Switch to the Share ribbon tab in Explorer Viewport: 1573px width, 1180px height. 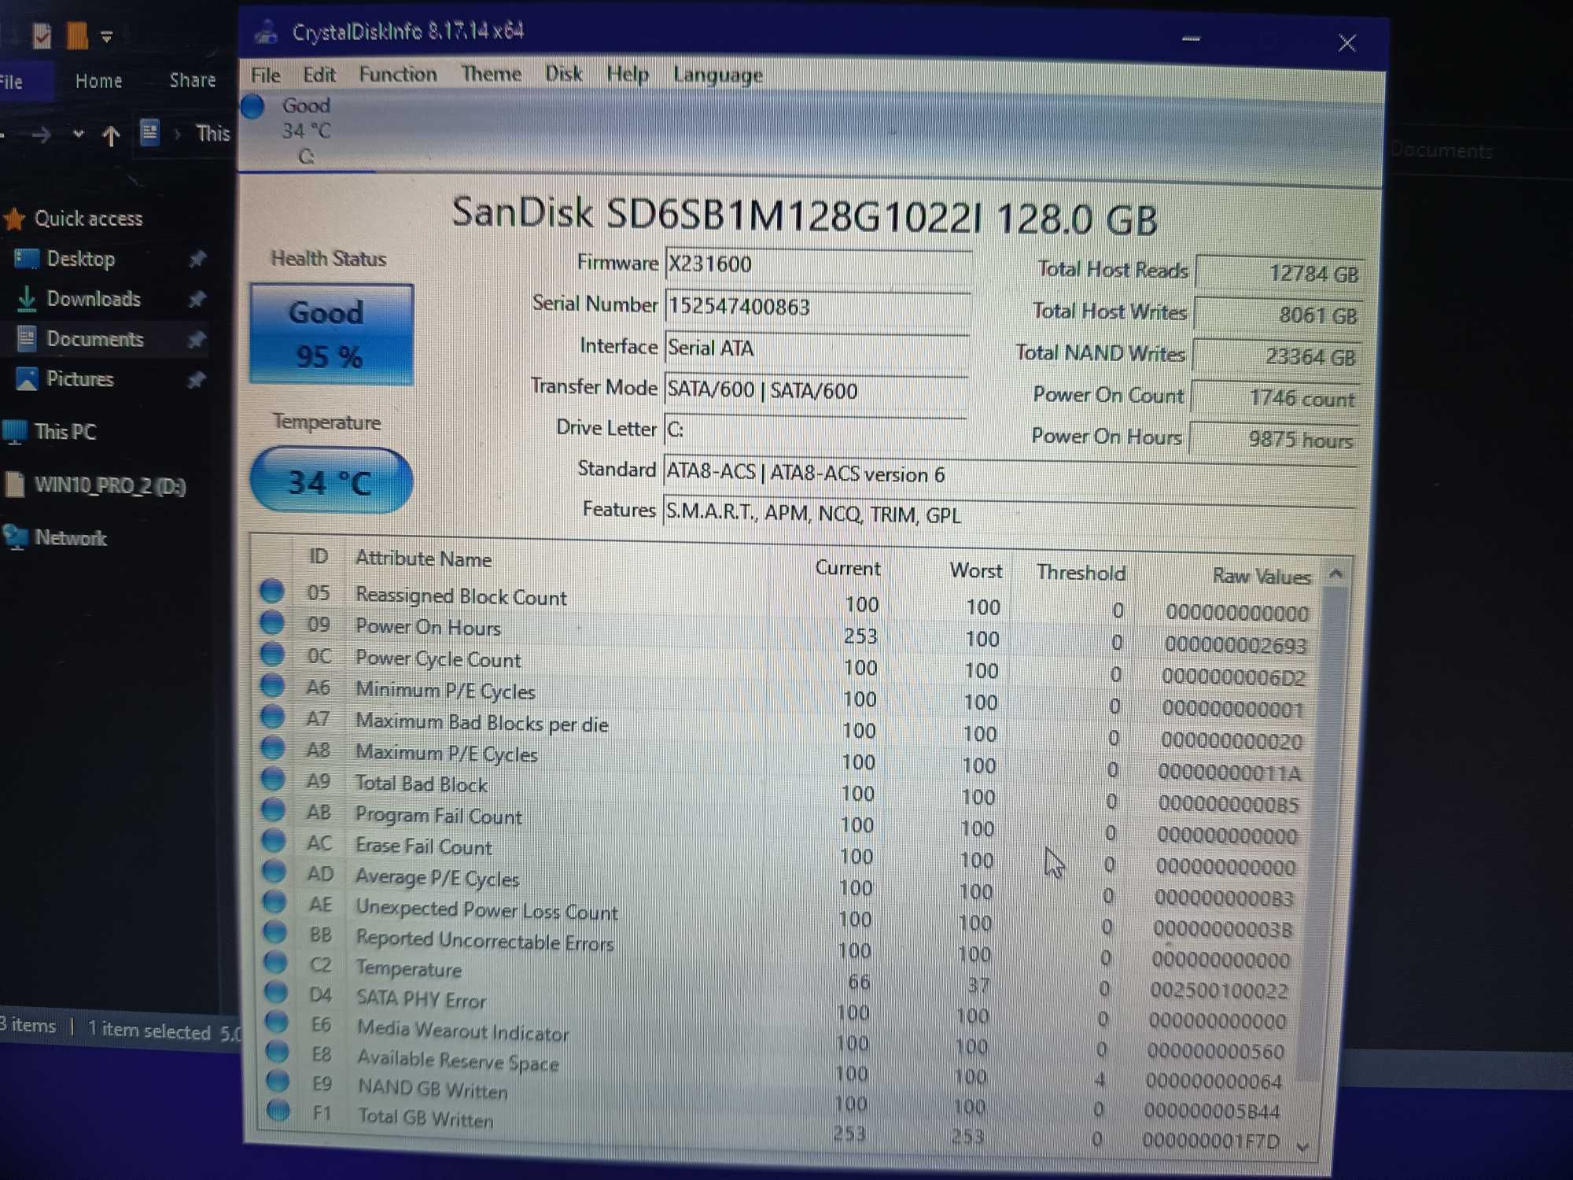pos(193,80)
